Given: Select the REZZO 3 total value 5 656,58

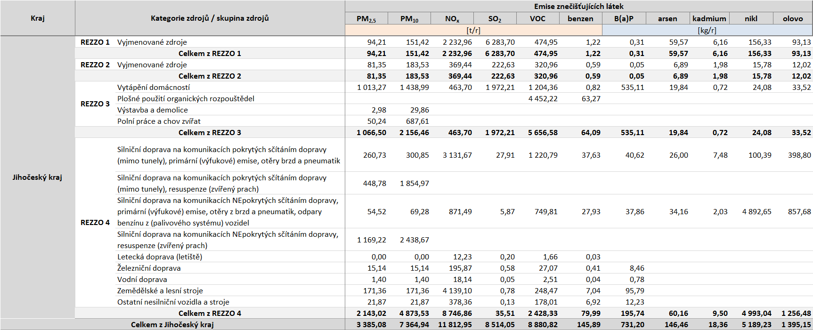Looking at the screenshot, I should click(x=543, y=133).
